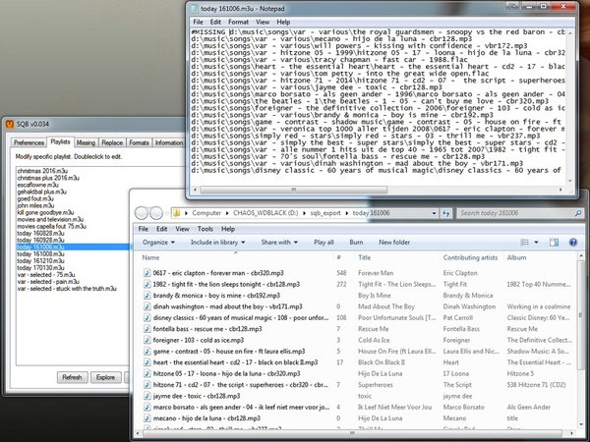The image size is (590, 442).
Task: Click mp3 icon of fontella bass file
Action: [147, 329]
